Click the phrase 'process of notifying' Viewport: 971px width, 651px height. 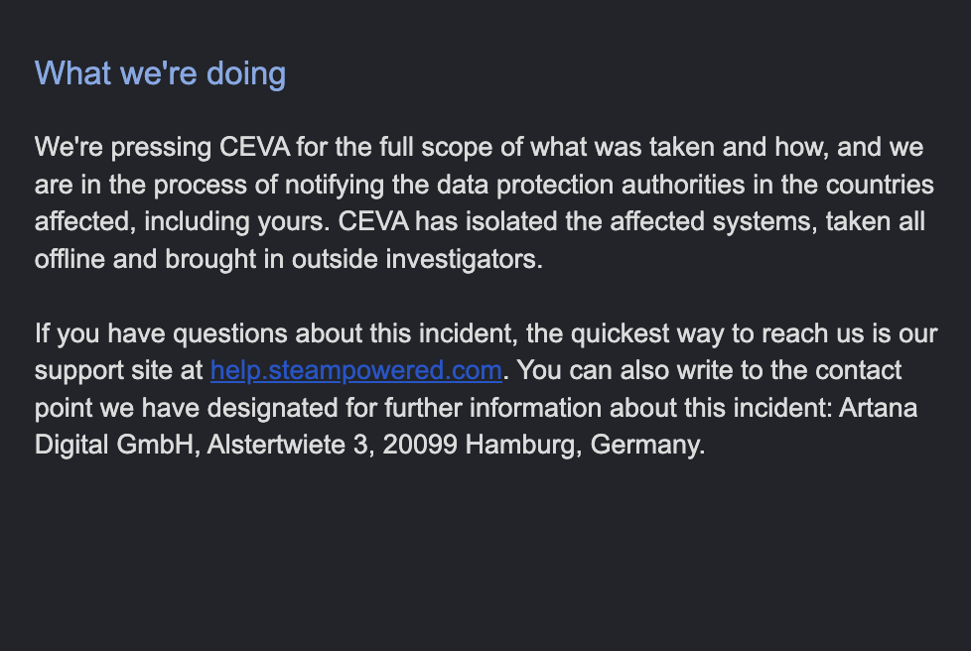(x=269, y=185)
